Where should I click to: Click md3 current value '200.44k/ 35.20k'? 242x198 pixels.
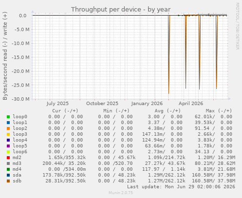click(64, 163)
